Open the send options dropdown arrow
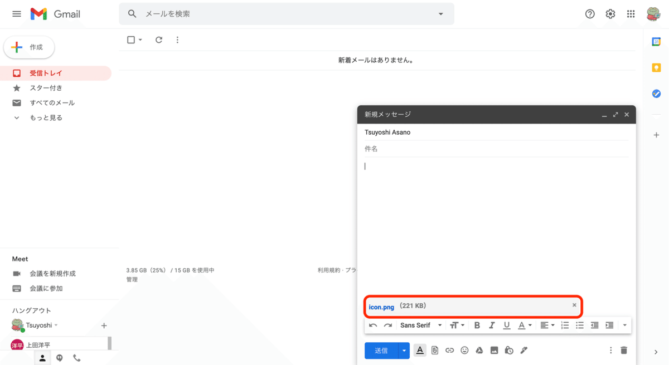 pos(403,350)
